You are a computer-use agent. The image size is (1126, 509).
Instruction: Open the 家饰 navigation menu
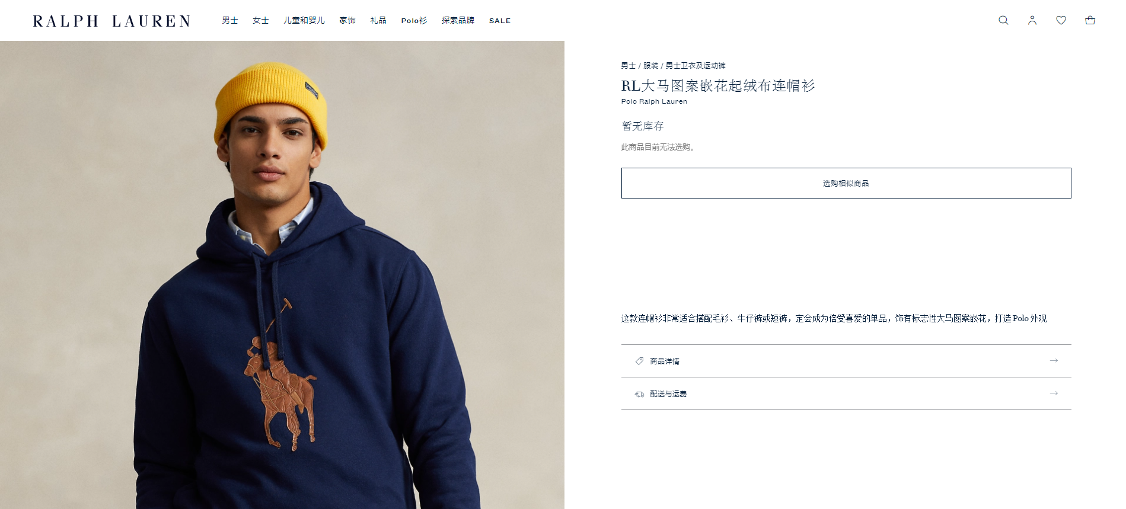tap(347, 20)
